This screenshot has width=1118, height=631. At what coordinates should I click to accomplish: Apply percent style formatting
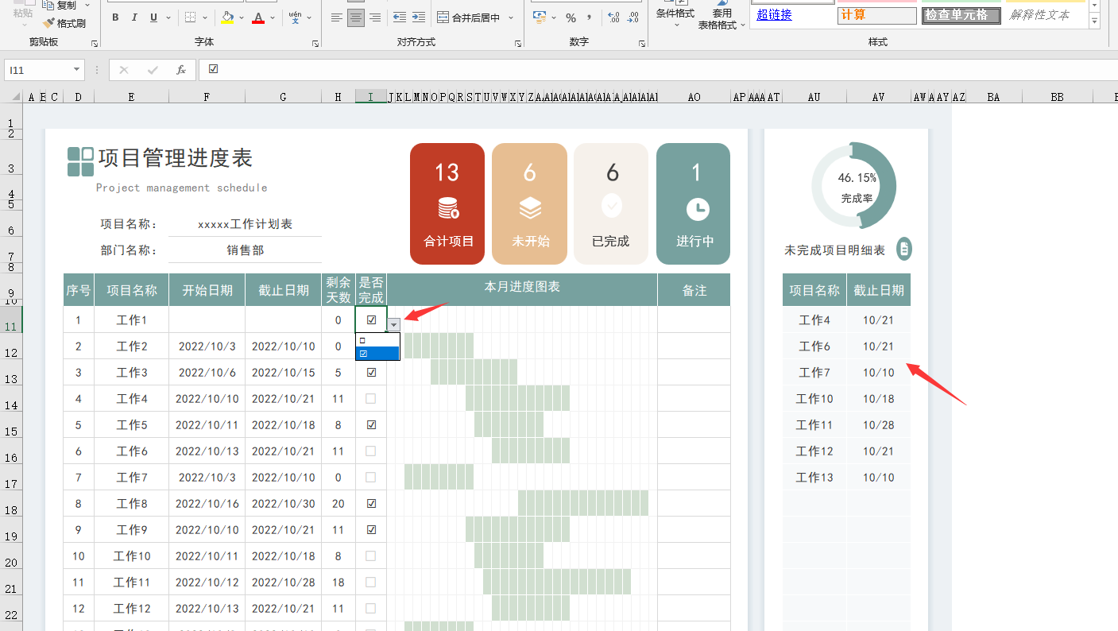[x=571, y=17]
